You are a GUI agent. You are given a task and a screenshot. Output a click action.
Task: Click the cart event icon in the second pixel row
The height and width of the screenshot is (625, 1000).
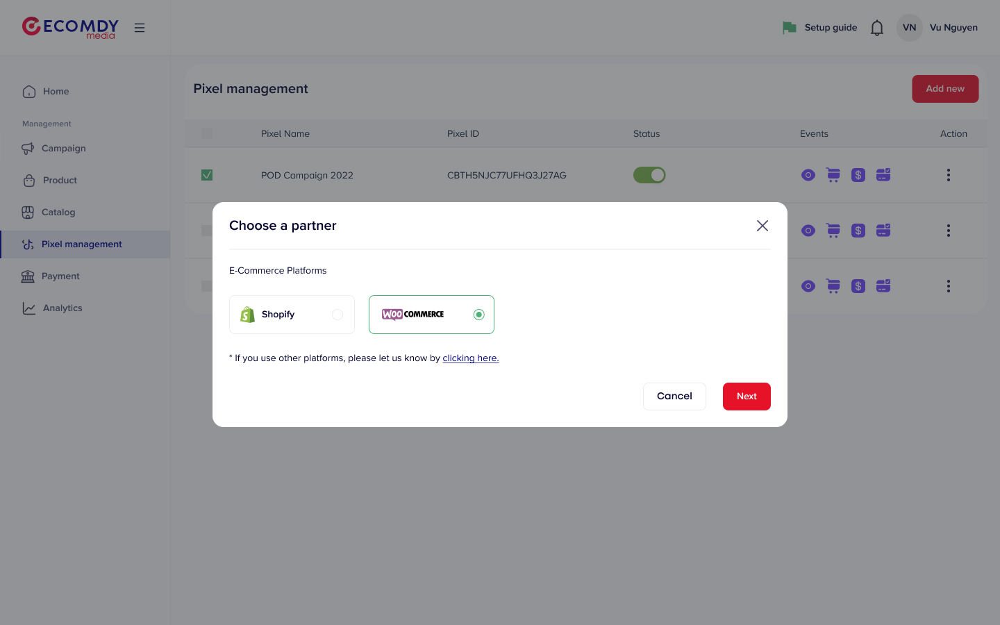click(x=833, y=231)
